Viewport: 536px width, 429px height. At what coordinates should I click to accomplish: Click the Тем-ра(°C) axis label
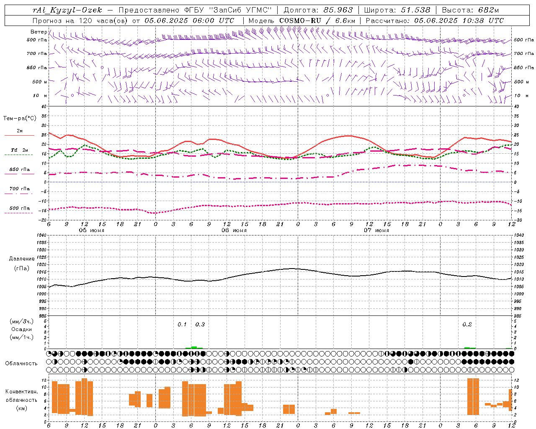20,118
